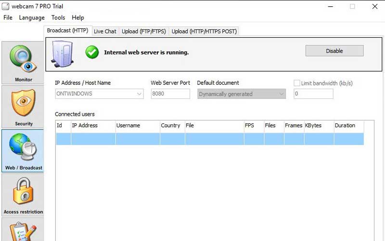385x241 pixels.
Task: Click the green checkmark status icon
Action: pyautogui.click(x=92, y=52)
